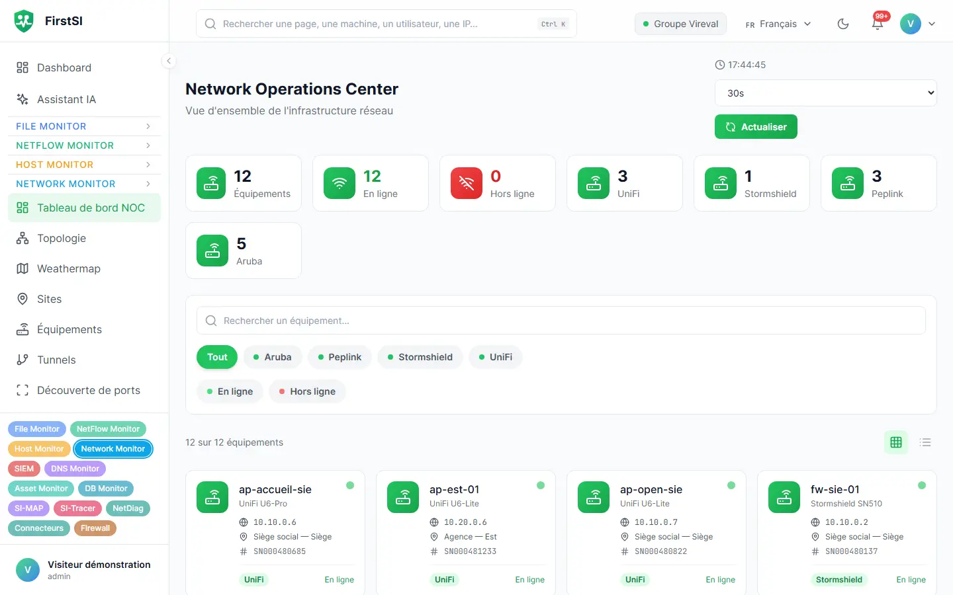Open the notifications bell
This screenshot has height=595, width=953.
[878, 24]
